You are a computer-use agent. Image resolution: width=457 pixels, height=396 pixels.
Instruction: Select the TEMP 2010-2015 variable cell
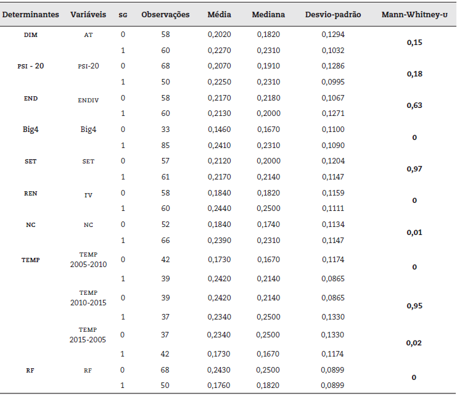(88, 297)
